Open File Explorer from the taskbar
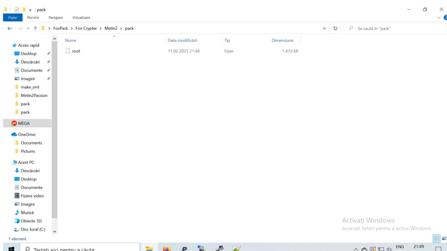This screenshot has height=251, width=447. pyautogui.click(x=149, y=248)
